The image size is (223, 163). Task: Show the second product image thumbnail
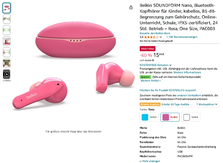tap(7, 19)
